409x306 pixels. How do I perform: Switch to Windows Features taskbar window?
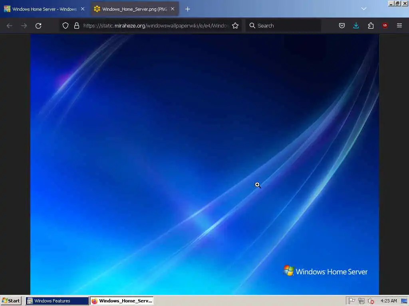57,301
